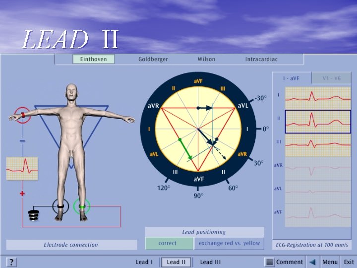Open the Comment panel
Screen dimensions: 357x268
pyautogui.click(x=290, y=262)
